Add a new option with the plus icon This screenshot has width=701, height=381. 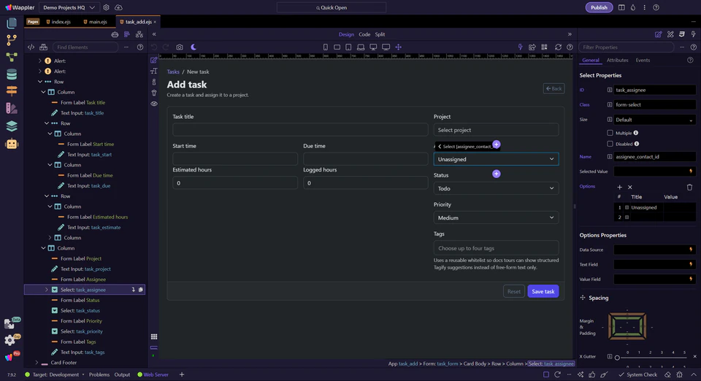point(620,187)
